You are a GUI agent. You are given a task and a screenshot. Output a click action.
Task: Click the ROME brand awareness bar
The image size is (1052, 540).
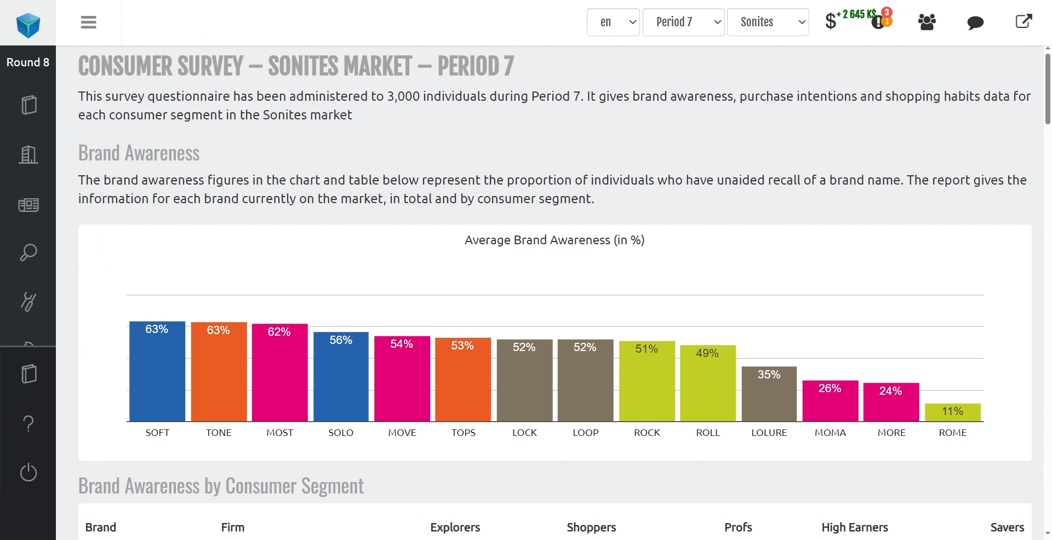952,412
